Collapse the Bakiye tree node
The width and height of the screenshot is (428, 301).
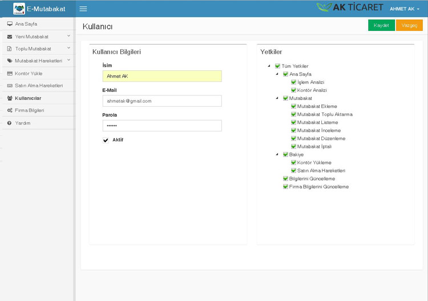[277, 154]
